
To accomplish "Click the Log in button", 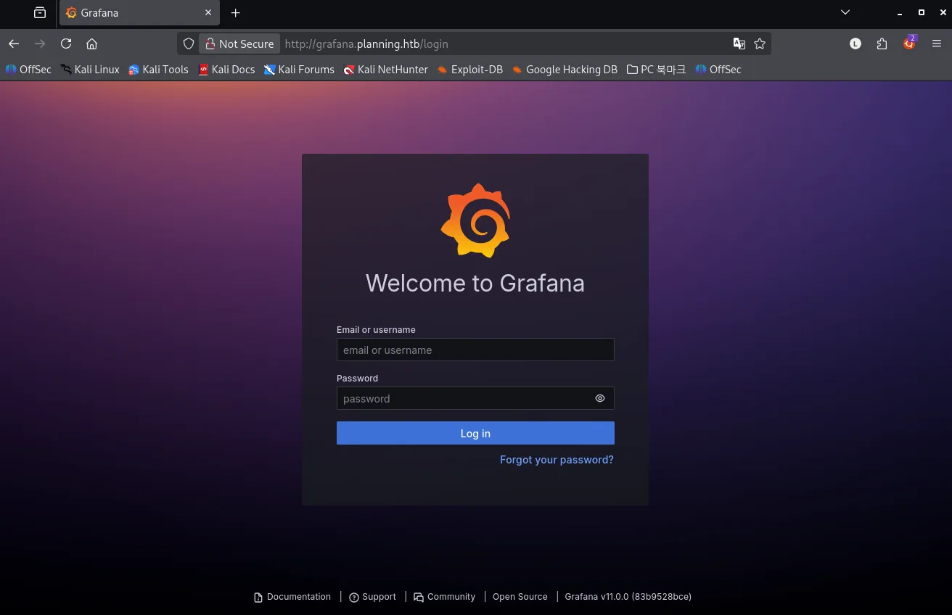I will tap(475, 433).
